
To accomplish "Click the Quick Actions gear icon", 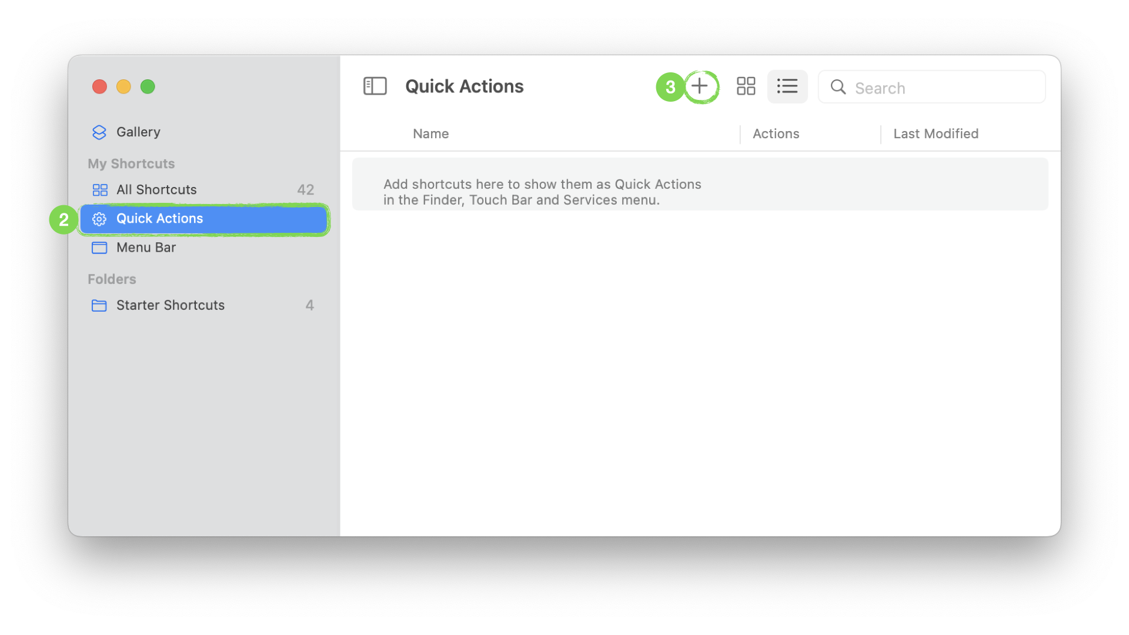I will tap(98, 219).
